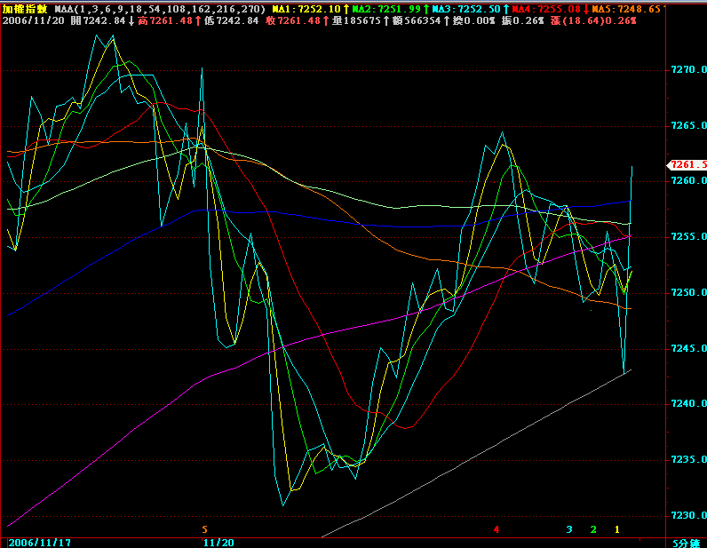This screenshot has width=707, height=548.
Task: Click the current price tag 7261.5
Action: (687, 164)
